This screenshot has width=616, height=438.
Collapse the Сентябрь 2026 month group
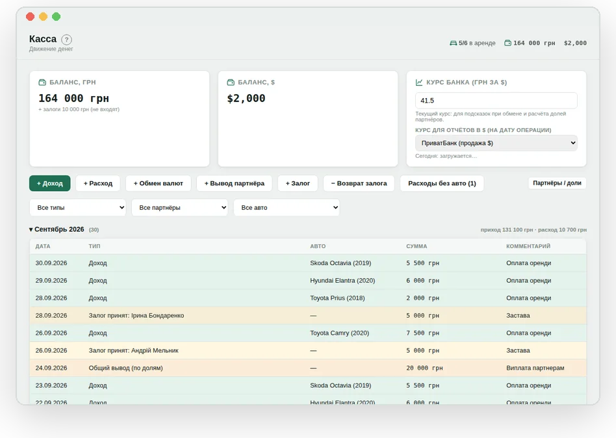[31, 229]
